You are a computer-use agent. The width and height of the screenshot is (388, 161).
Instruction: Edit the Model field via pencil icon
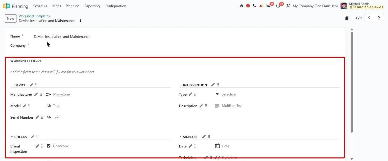point(25,106)
